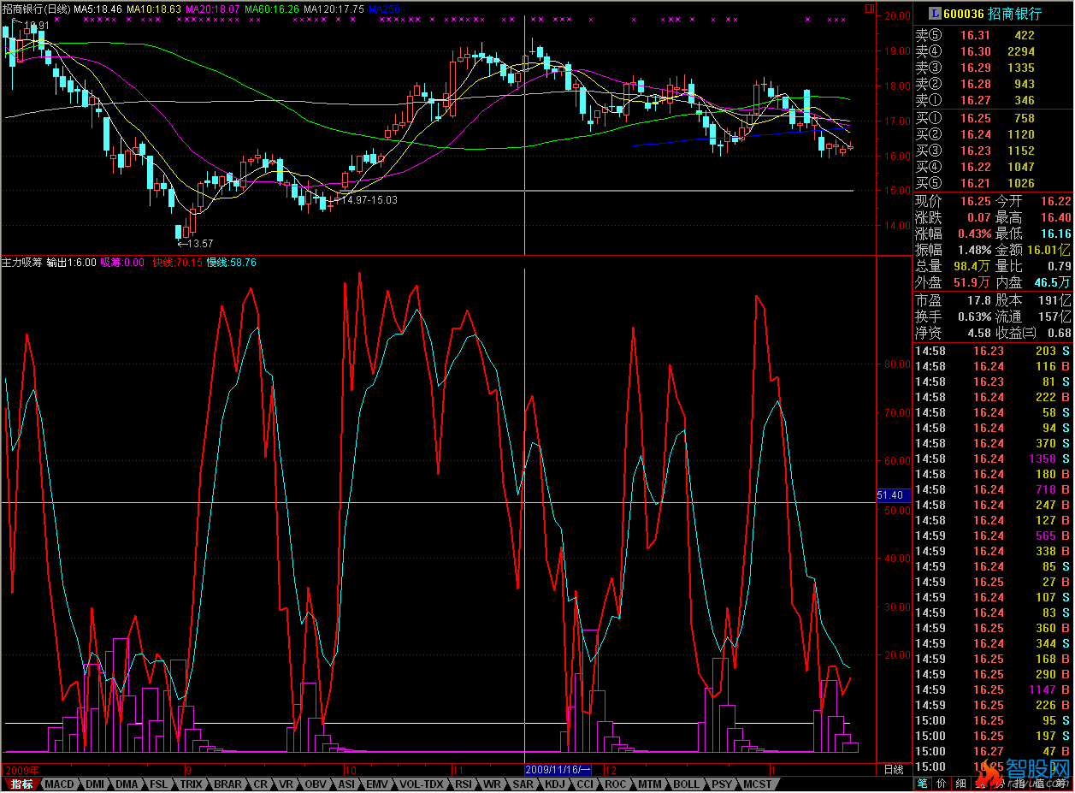Image resolution: width=1075 pixels, height=793 pixels.
Task: Select the BRAR indicator tab
Action: pos(227,784)
